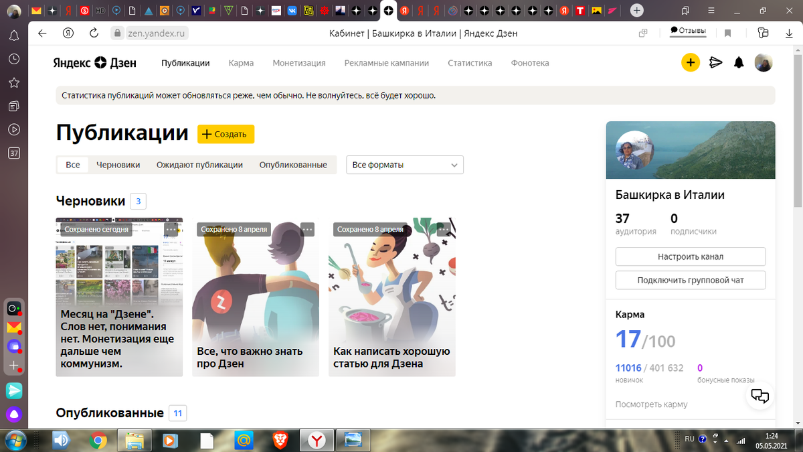Click the 0 подписчики counter
The height and width of the screenshot is (452, 803).
click(693, 224)
